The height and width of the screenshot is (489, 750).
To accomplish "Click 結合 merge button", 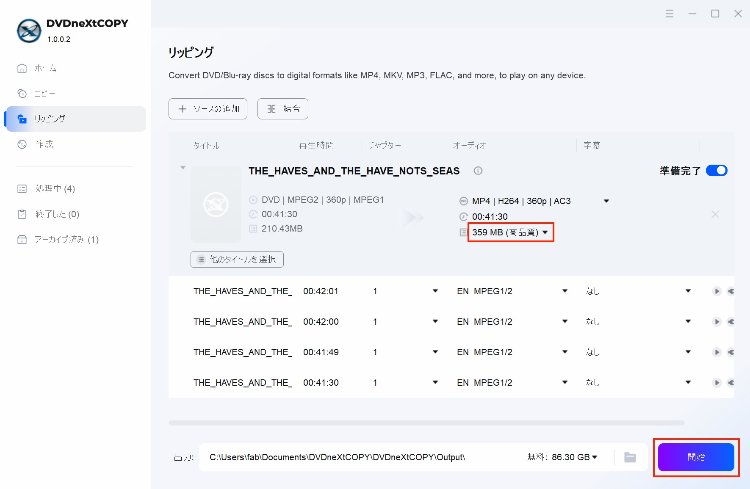I will coord(283,109).
